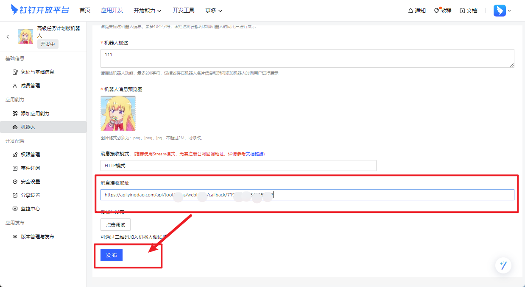Open the 开发工具 tab

184,10
